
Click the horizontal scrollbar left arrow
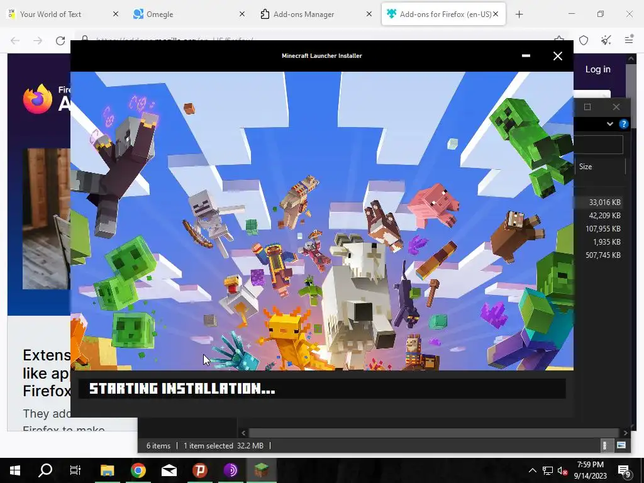243,433
